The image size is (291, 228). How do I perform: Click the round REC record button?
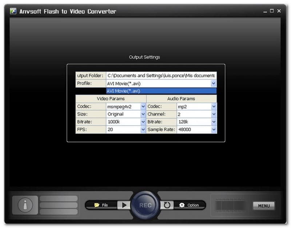click(145, 205)
